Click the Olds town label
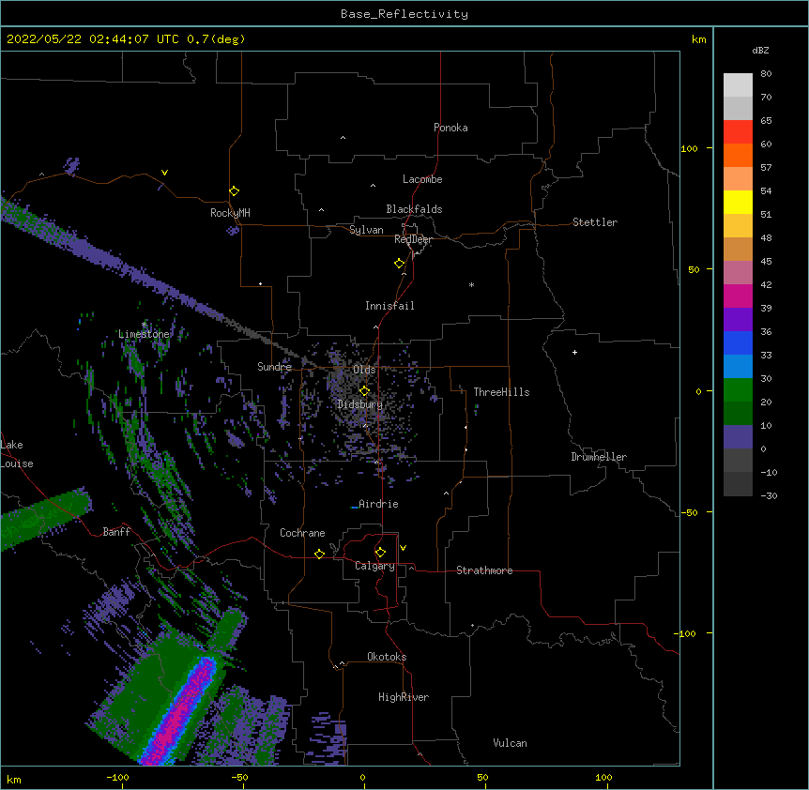 coord(364,370)
